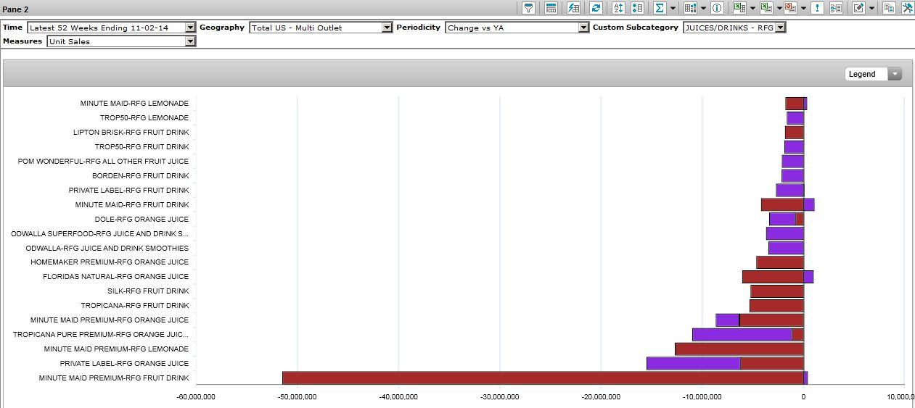Screen dimensions: 915x408
Task: Click the edit pencil note icon
Action: pyautogui.click(x=858, y=8)
